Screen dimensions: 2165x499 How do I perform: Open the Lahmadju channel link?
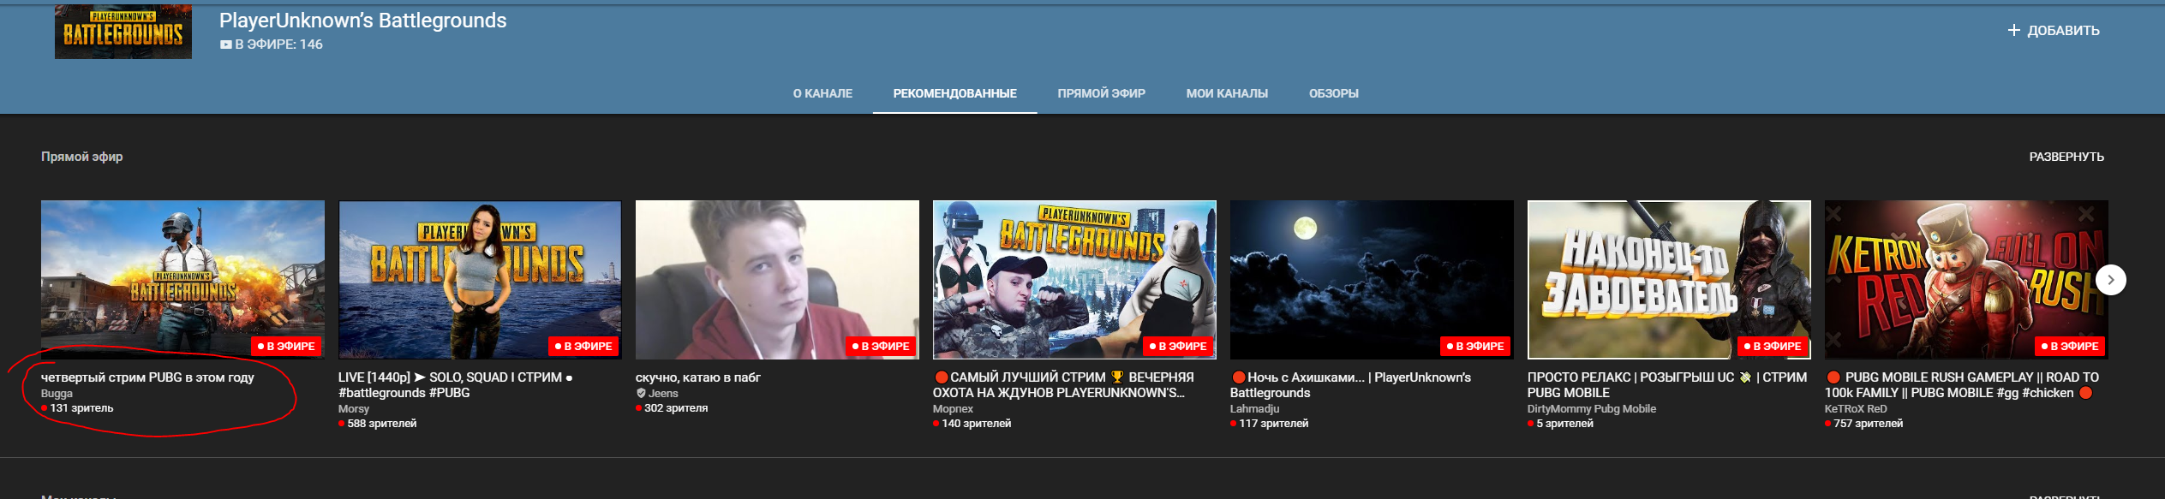pos(1254,409)
